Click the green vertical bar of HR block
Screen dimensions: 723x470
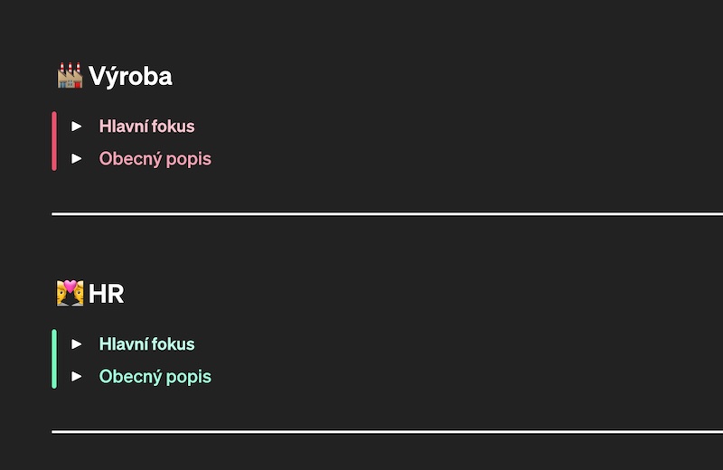pyautogui.click(x=54, y=359)
